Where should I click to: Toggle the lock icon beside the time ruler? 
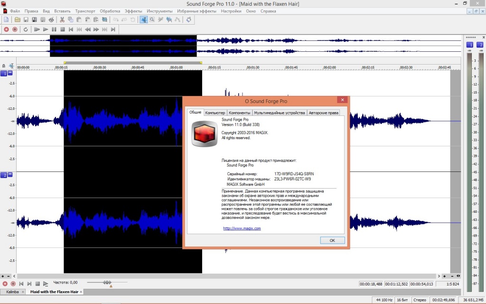point(4,66)
